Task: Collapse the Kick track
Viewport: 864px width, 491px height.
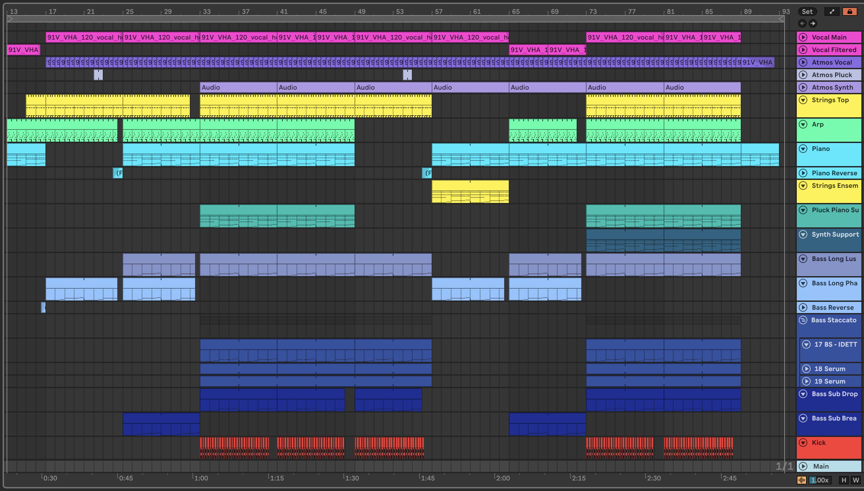Action: coord(803,443)
